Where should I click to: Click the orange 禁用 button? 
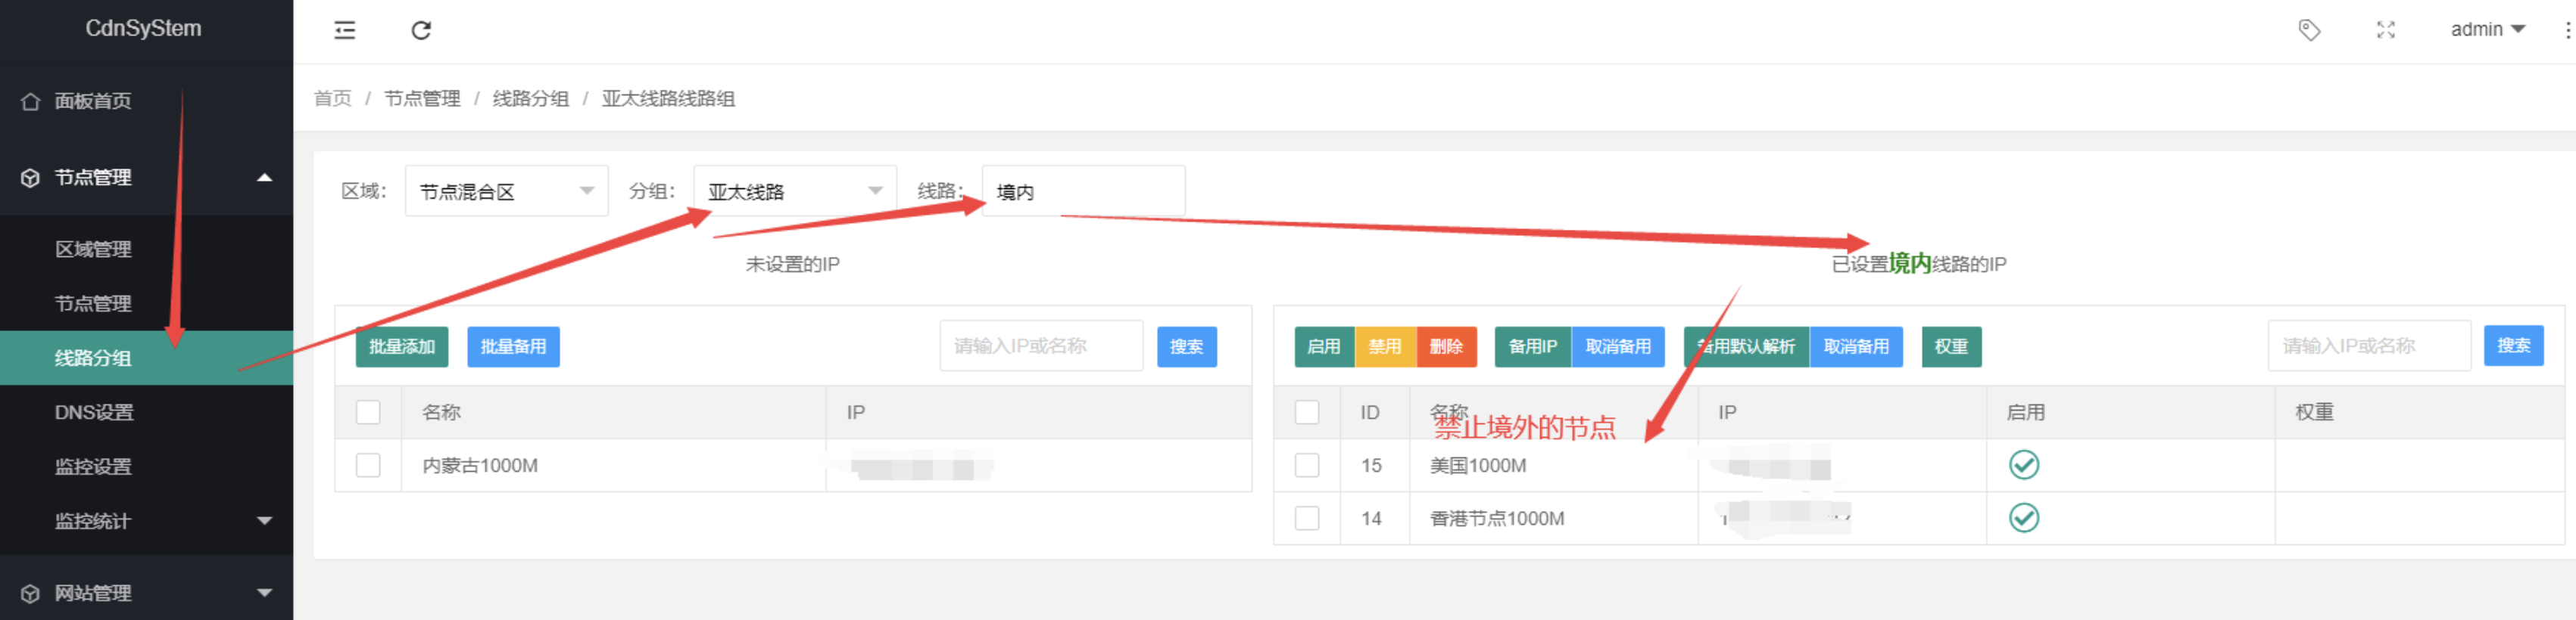tap(1385, 346)
